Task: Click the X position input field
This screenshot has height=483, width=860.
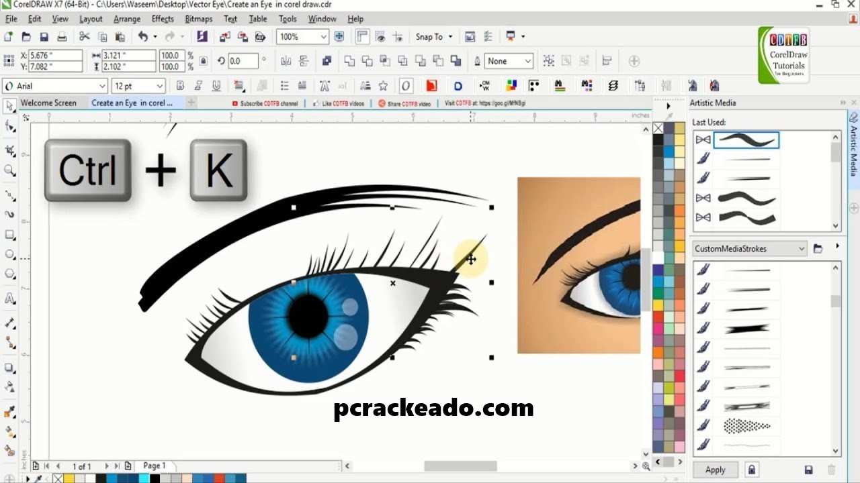Action: tap(55, 56)
